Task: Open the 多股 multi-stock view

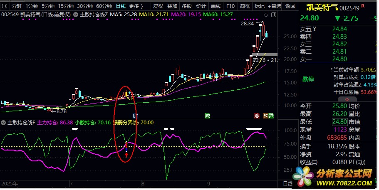Action: click(x=187, y=6)
